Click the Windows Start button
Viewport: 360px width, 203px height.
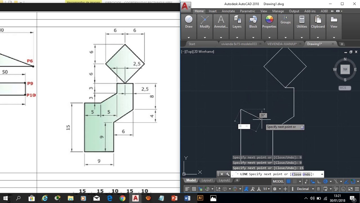click(x=6, y=198)
